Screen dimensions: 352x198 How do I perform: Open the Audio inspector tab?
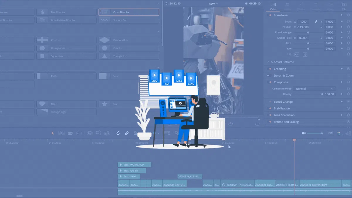tap(287, 6)
